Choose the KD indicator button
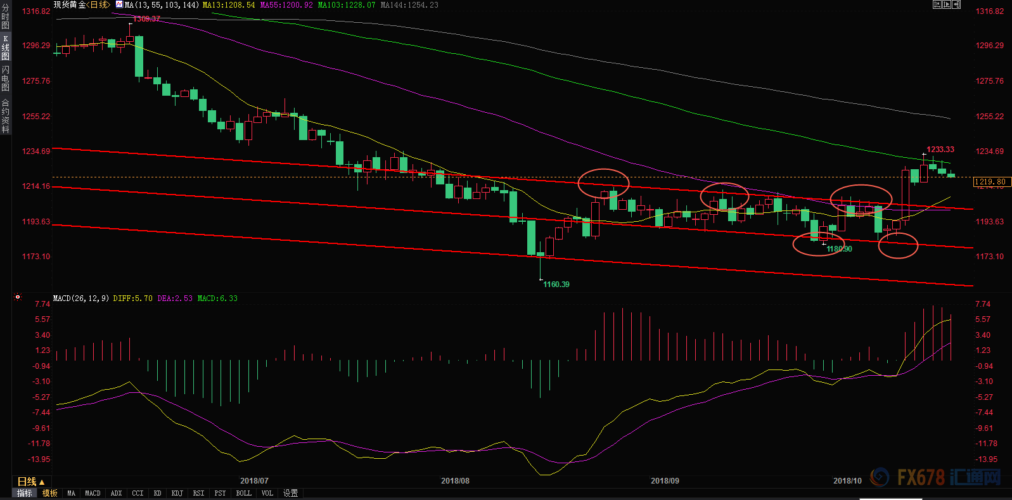The width and height of the screenshot is (1012, 500). click(158, 493)
